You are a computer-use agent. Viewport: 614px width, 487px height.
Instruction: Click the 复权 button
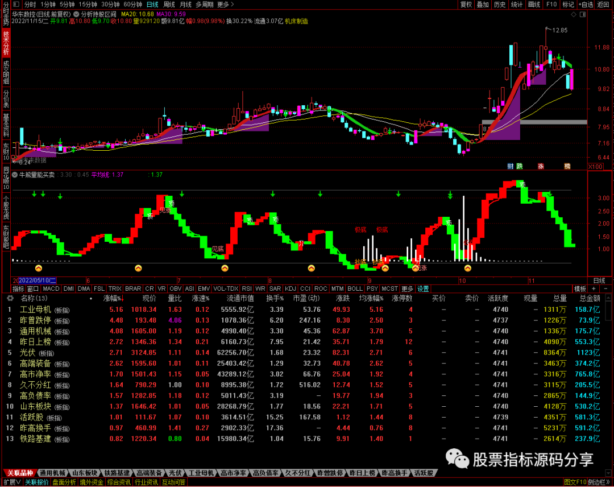[x=466, y=5]
